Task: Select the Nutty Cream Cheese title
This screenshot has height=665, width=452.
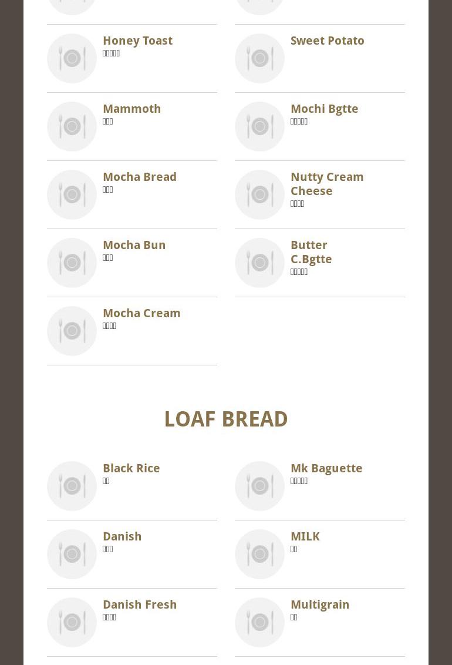Action: click(326, 184)
